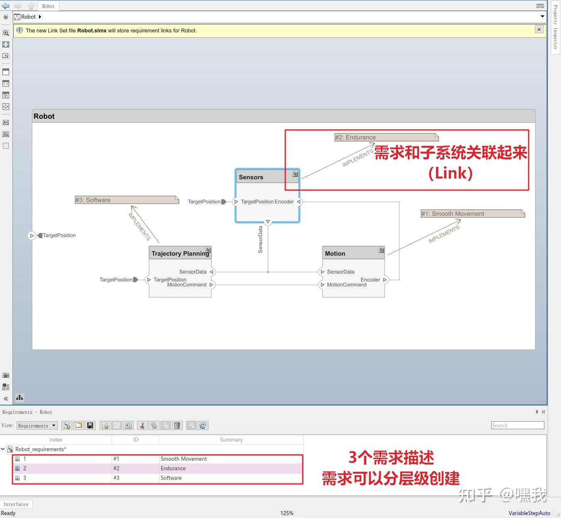
Task: Open the View Requirements dropdown
Action: click(53, 425)
